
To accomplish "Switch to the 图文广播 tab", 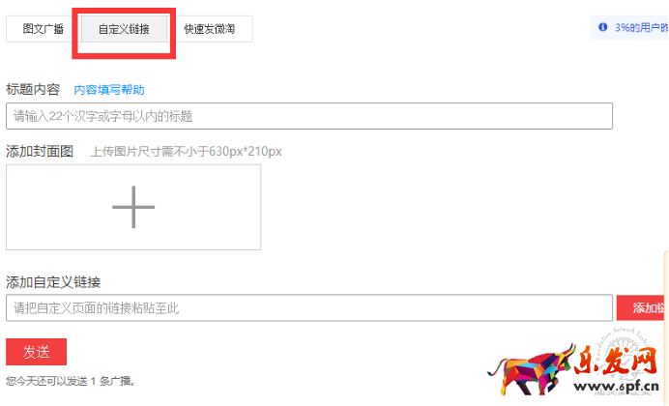I will 44,29.
